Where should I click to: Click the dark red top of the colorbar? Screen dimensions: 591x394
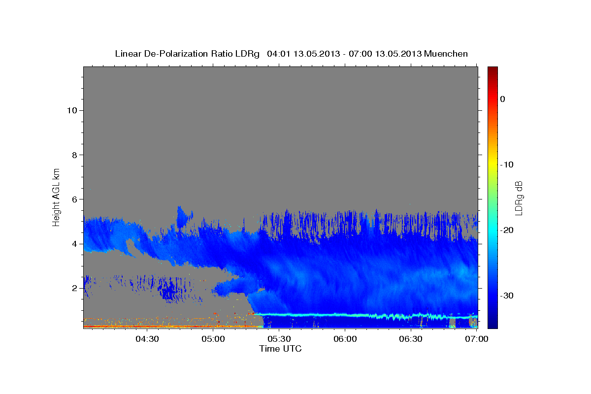(x=492, y=70)
